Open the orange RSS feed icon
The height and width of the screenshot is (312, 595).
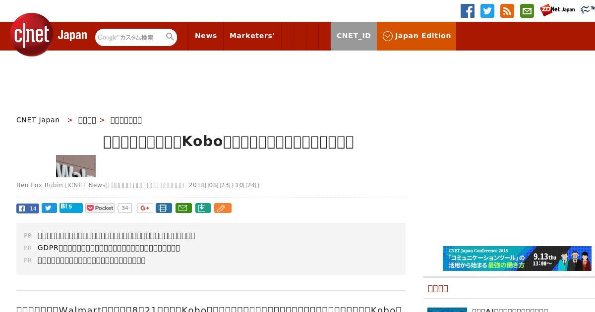pos(507,11)
